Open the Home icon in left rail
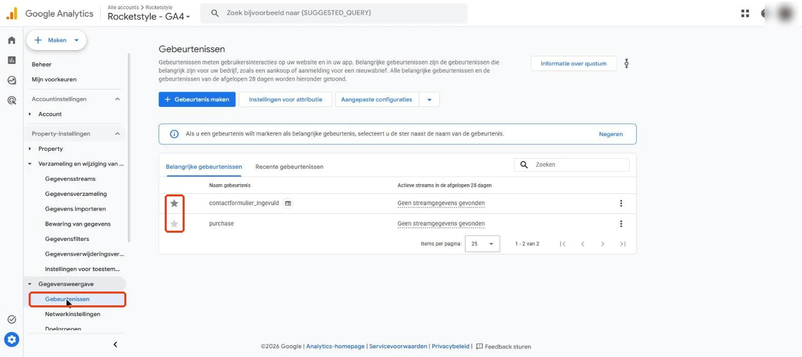Image resolution: width=802 pixels, height=357 pixels. coord(12,40)
